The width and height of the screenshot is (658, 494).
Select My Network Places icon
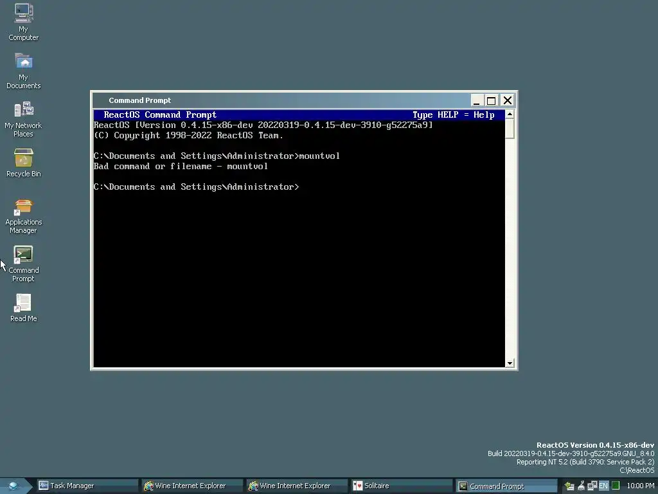(24, 119)
